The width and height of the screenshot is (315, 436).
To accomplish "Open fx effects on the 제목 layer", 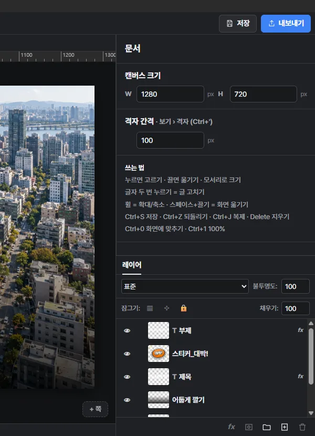I will pos(300,376).
